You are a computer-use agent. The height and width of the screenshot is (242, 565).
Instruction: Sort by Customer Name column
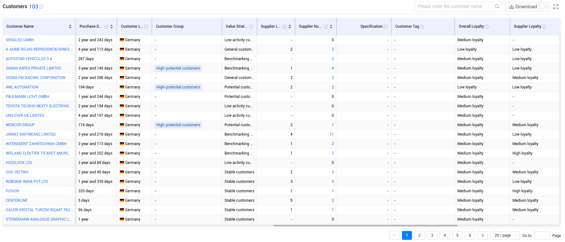coord(70,27)
